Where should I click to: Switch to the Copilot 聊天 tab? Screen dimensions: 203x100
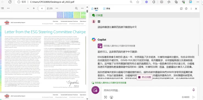[95, 9]
